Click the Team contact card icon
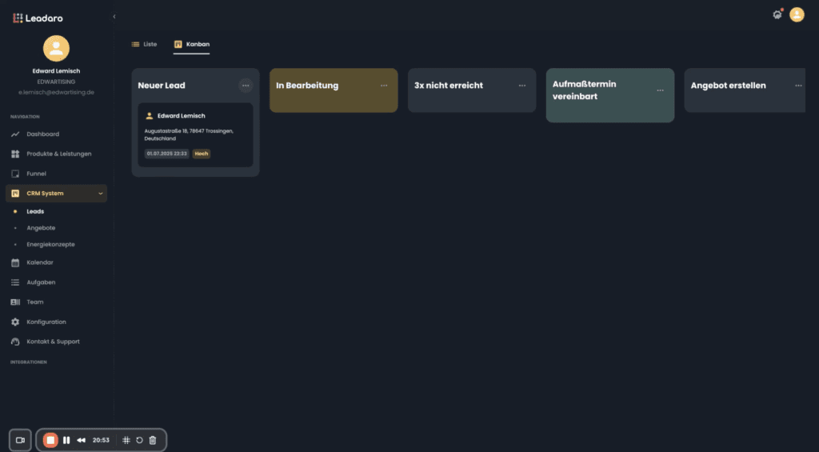This screenshot has height=452, width=819. pos(15,302)
